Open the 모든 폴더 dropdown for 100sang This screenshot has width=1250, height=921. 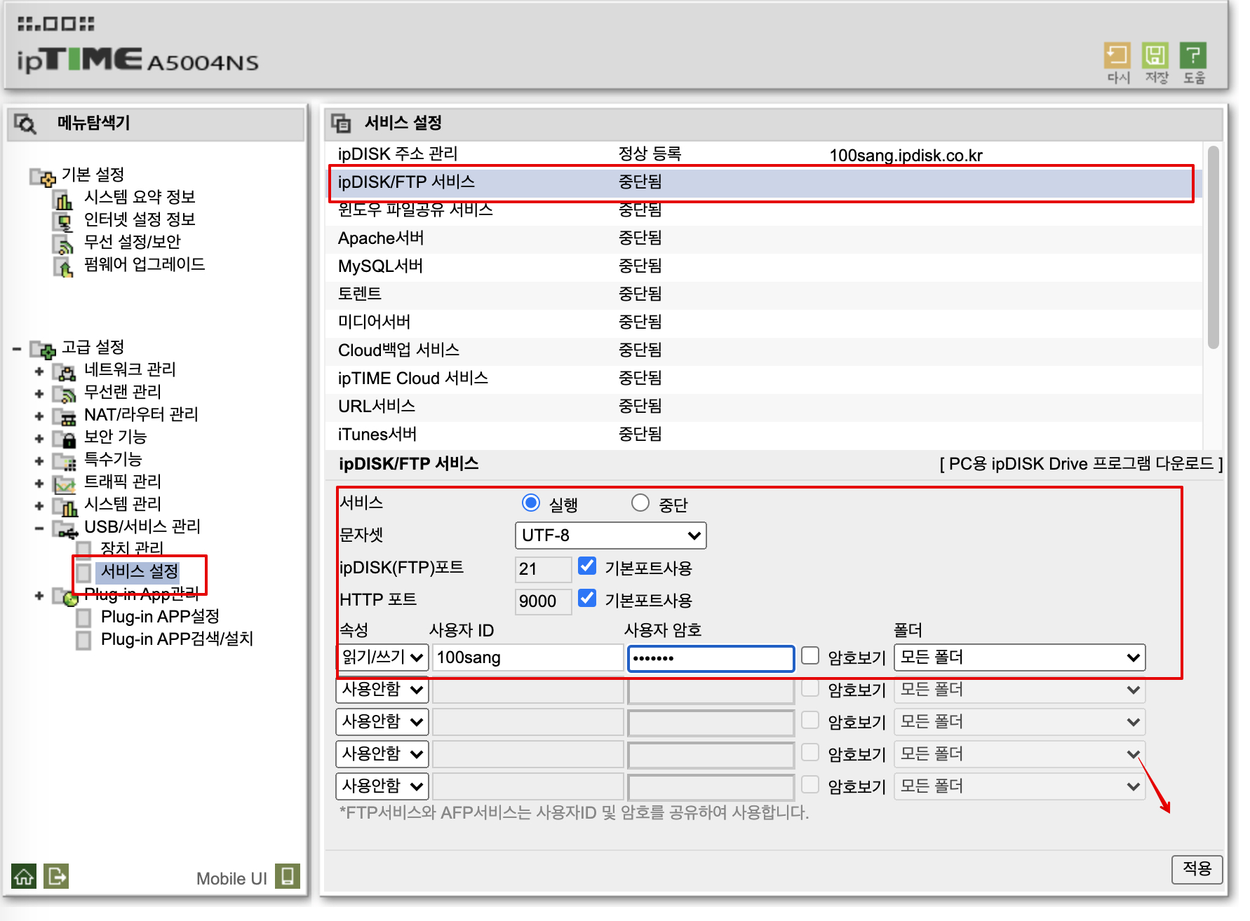[x=1020, y=657]
